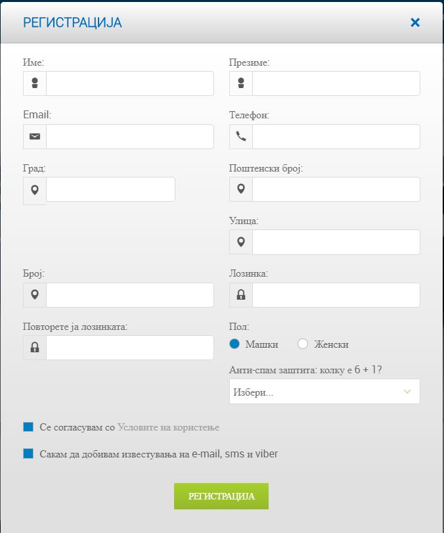444x533 pixels.
Task: Select the Машки radio button
Action: (x=234, y=344)
